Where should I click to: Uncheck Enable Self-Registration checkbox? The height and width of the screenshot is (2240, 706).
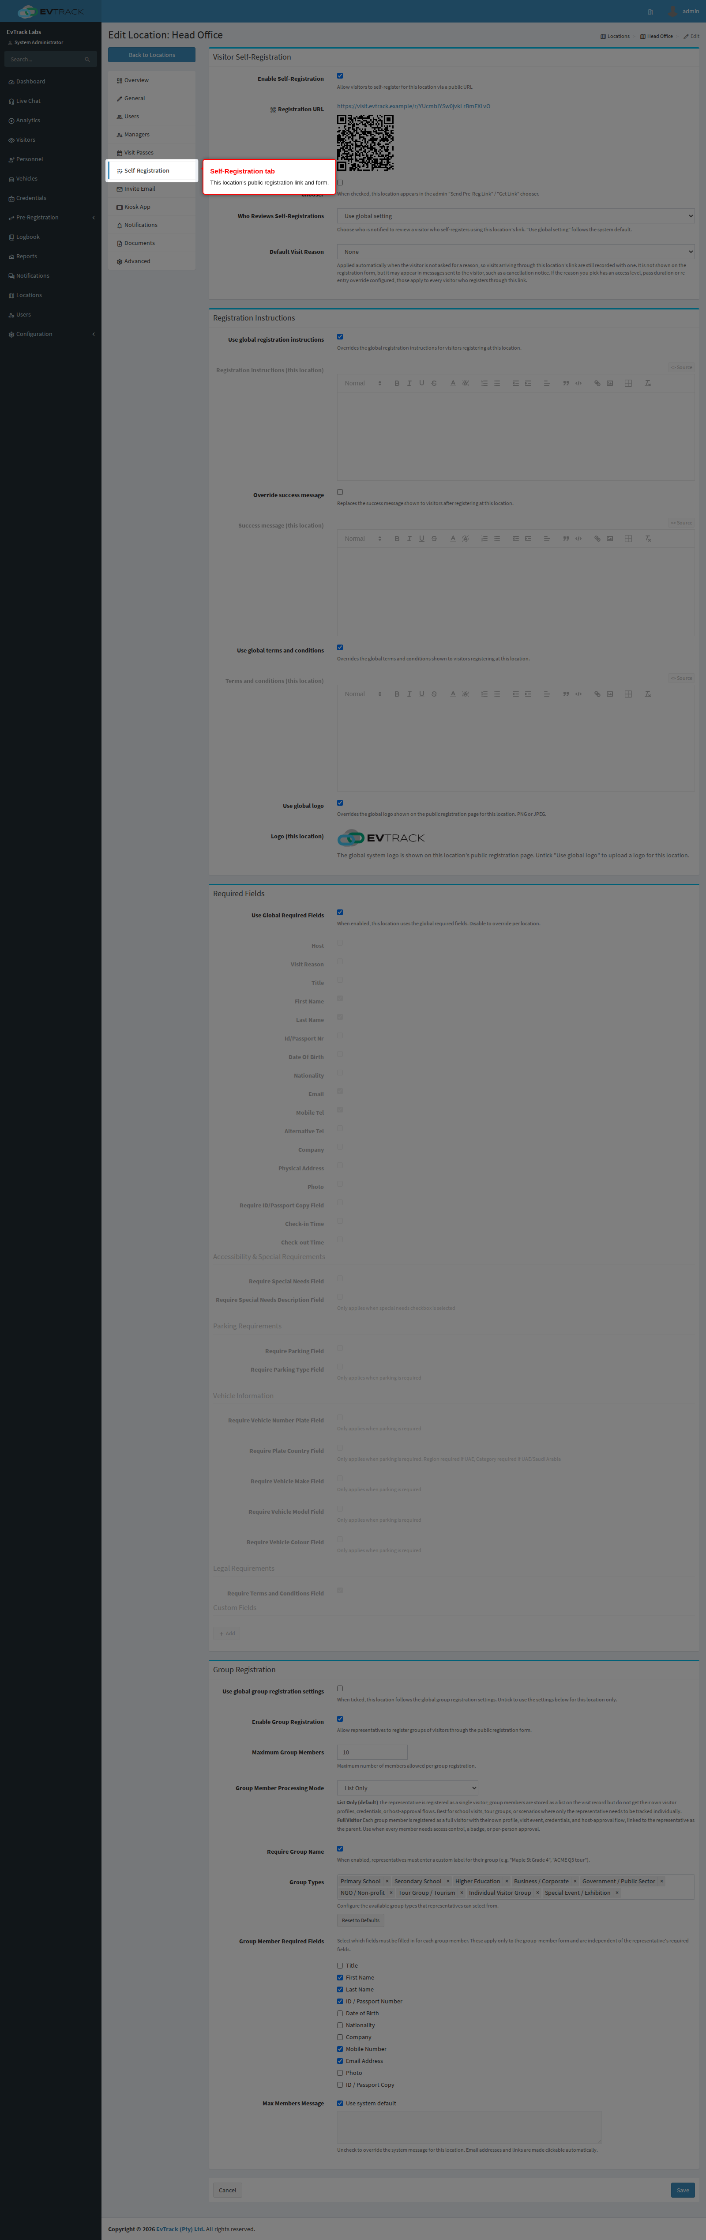[340, 75]
